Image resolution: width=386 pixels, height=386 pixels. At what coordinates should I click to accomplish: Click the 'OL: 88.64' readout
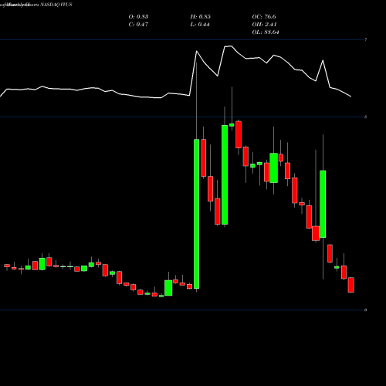[x=266, y=32]
